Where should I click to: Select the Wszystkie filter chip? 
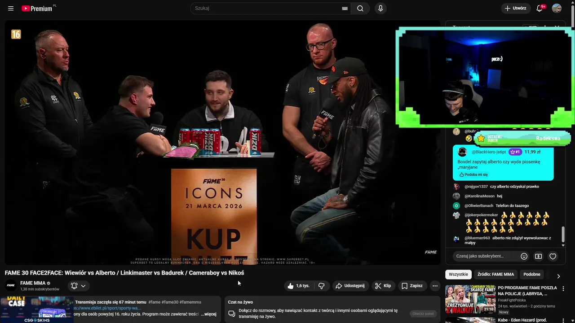click(458, 274)
